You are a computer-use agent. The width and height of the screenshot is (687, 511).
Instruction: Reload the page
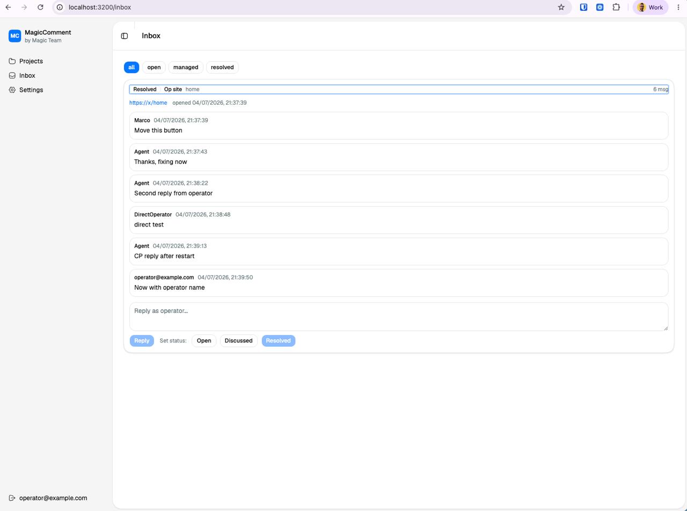40,8
